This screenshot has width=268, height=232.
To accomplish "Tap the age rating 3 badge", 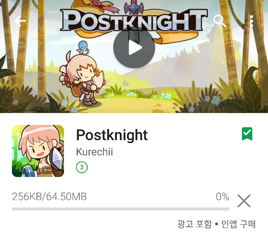I will click(82, 167).
